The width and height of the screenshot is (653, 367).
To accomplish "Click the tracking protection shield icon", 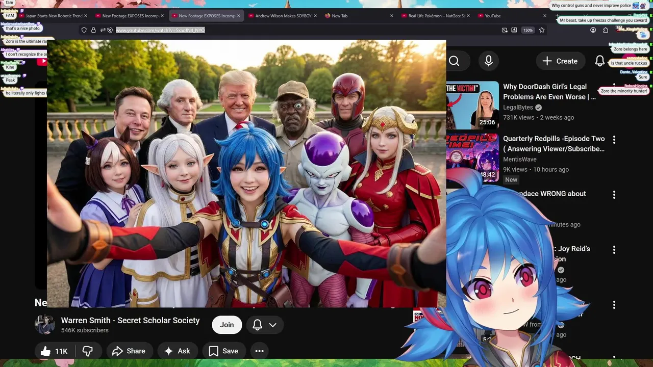I will tap(84, 30).
